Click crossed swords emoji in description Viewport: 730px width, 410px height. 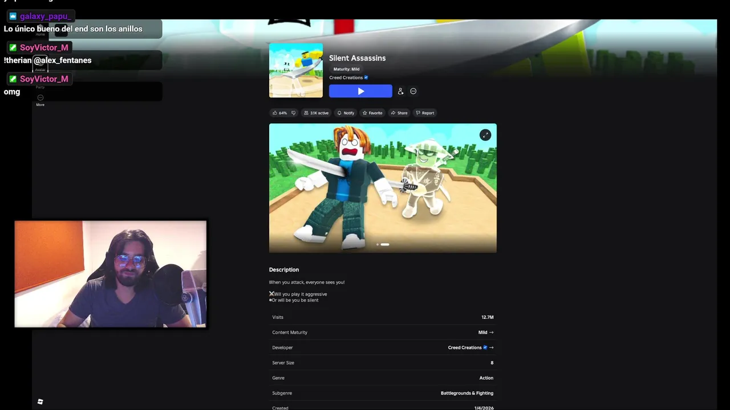tap(271, 294)
